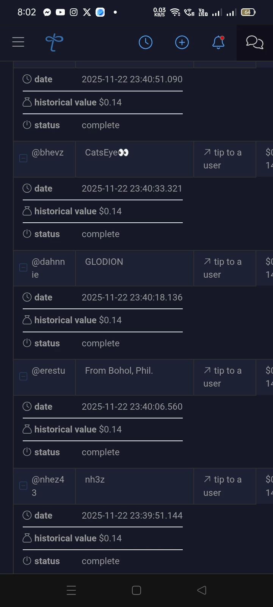The height and width of the screenshot is (607, 273).
Task: Tap "tip to a user" in @dahnnie row
Action: click(x=223, y=268)
